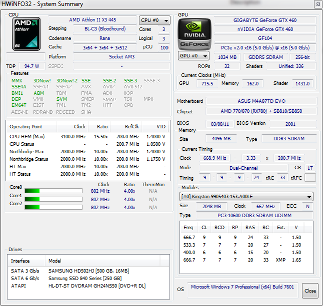Viewport: 323px width, 306px height.
Task: Click the empty tRFC field
Action: [310, 178]
